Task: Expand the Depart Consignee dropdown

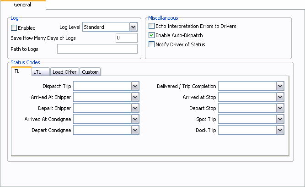Action: (x=135, y=130)
